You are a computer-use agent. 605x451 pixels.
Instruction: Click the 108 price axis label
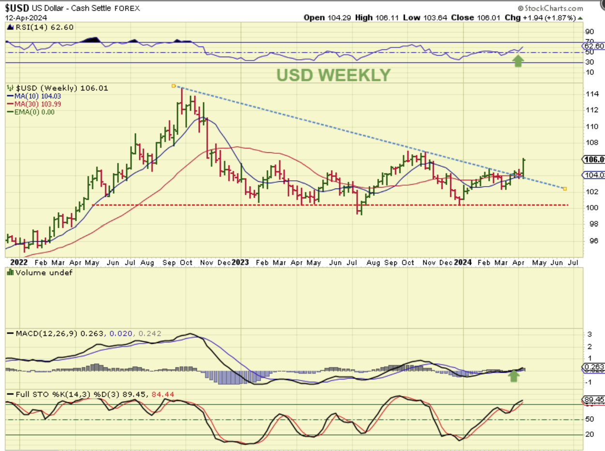[592, 143]
